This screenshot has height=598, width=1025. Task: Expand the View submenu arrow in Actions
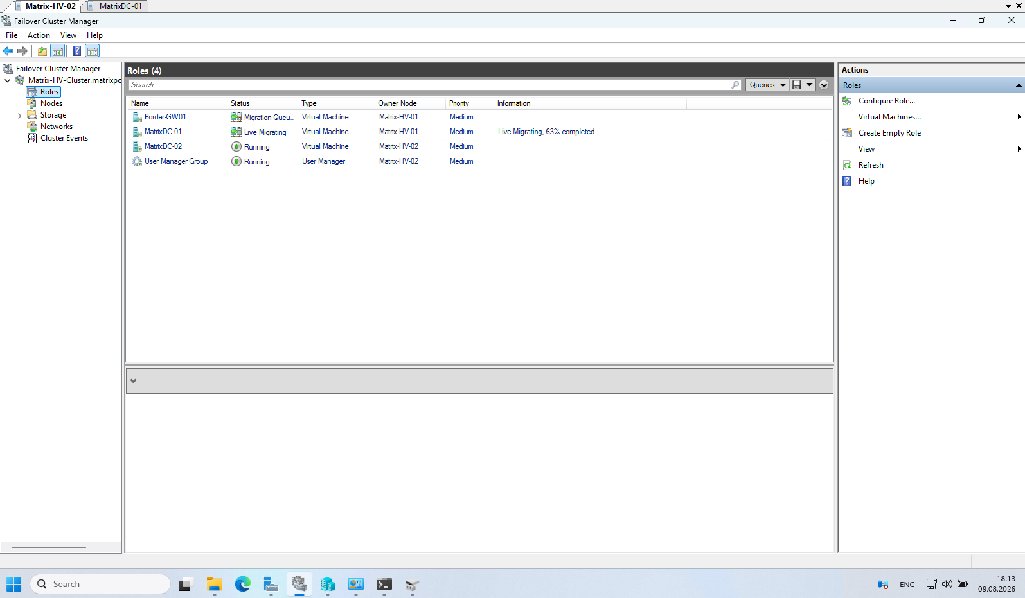pos(1019,149)
